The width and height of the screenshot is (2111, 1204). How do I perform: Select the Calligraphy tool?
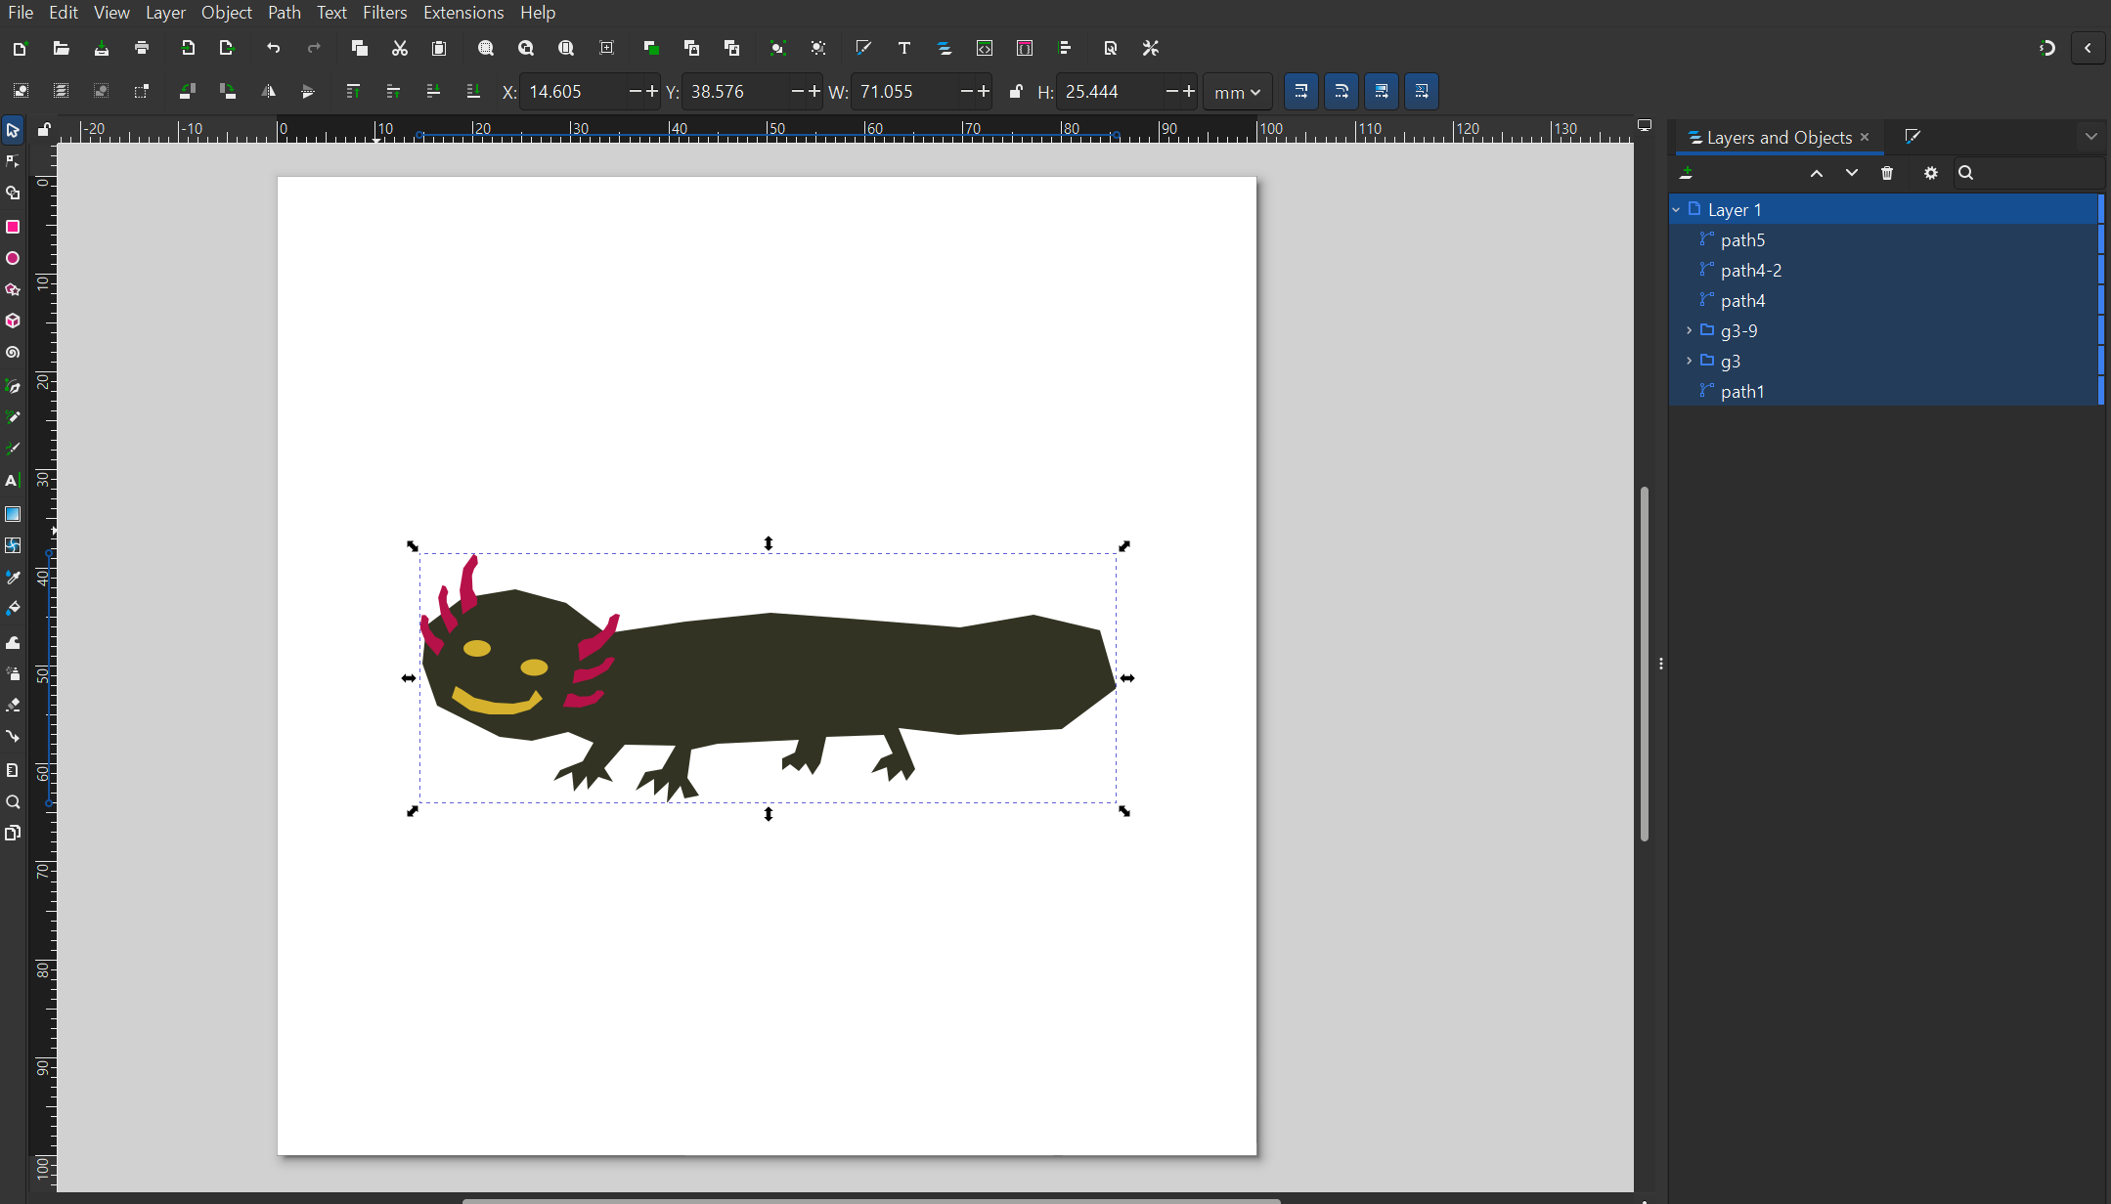(x=13, y=450)
